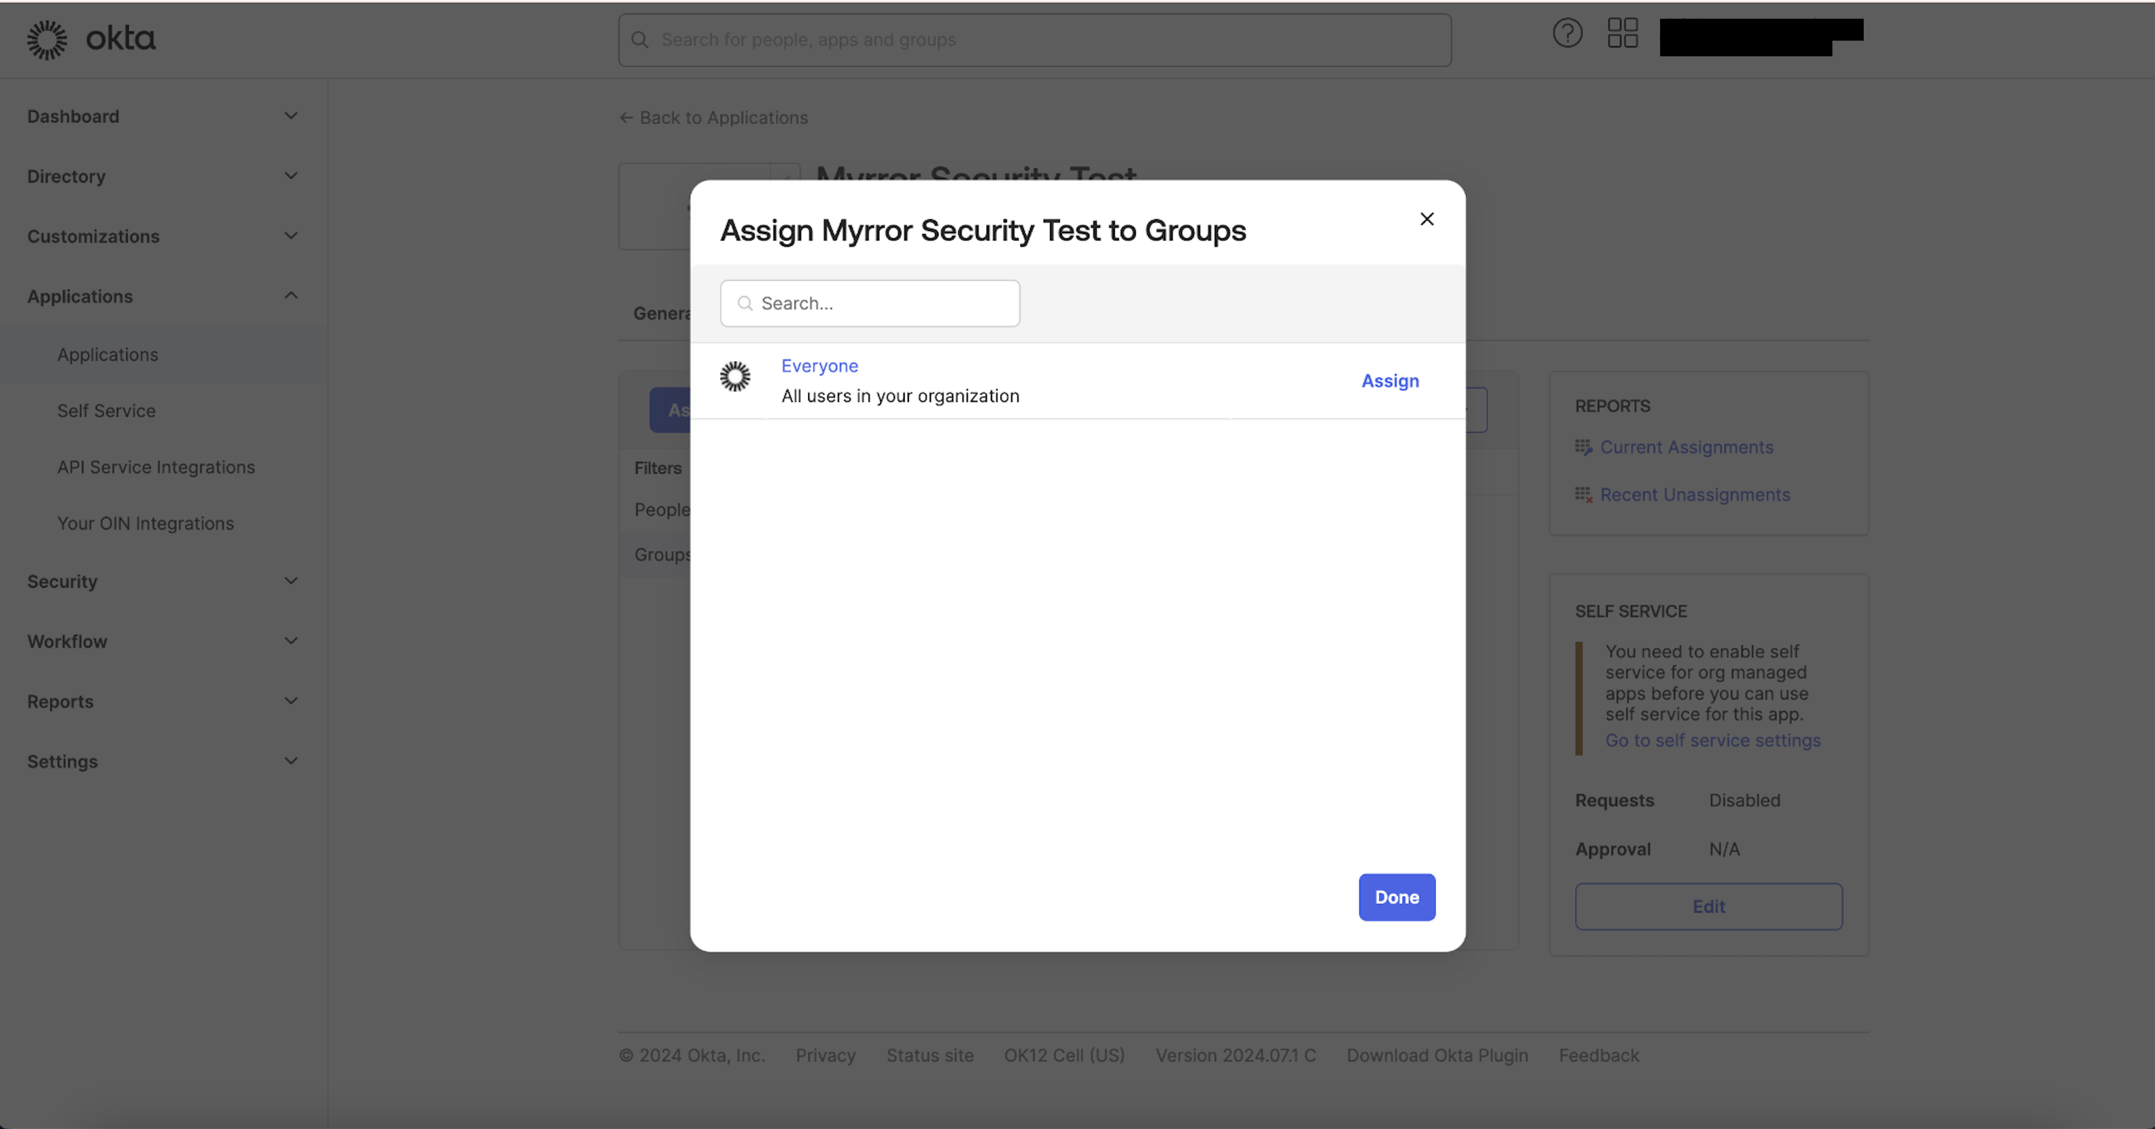The width and height of the screenshot is (2155, 1129).
Task: Click the search magnifier in top bar
Action: 640,40
